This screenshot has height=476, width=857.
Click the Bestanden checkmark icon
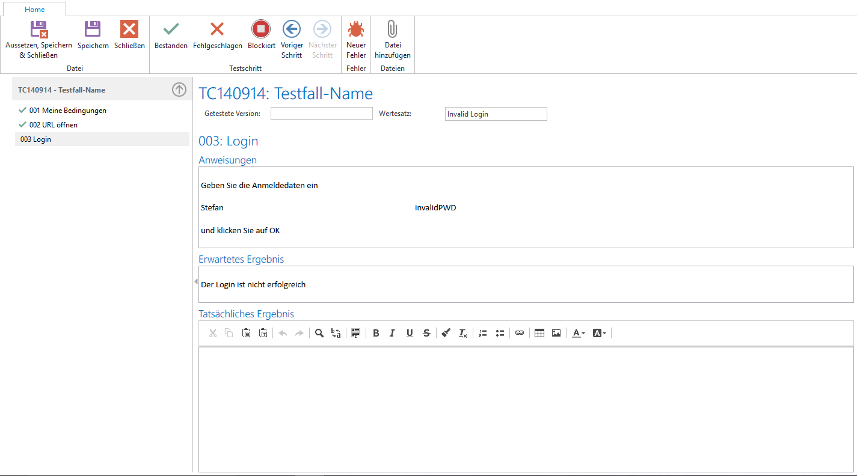coord(171,29)
